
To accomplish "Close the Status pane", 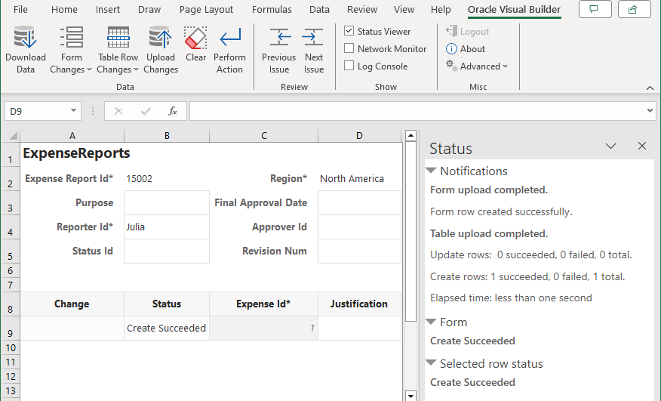I will click(x=642, y=147).
